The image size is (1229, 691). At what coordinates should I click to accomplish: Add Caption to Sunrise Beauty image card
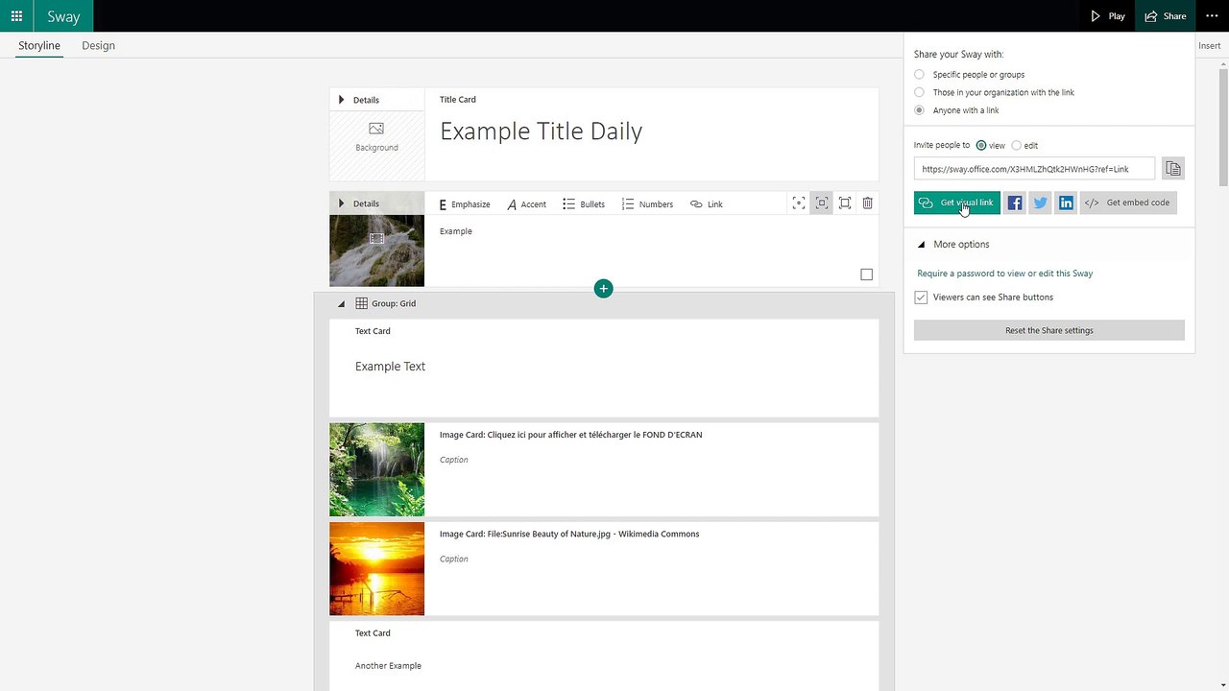click(454, 559)
